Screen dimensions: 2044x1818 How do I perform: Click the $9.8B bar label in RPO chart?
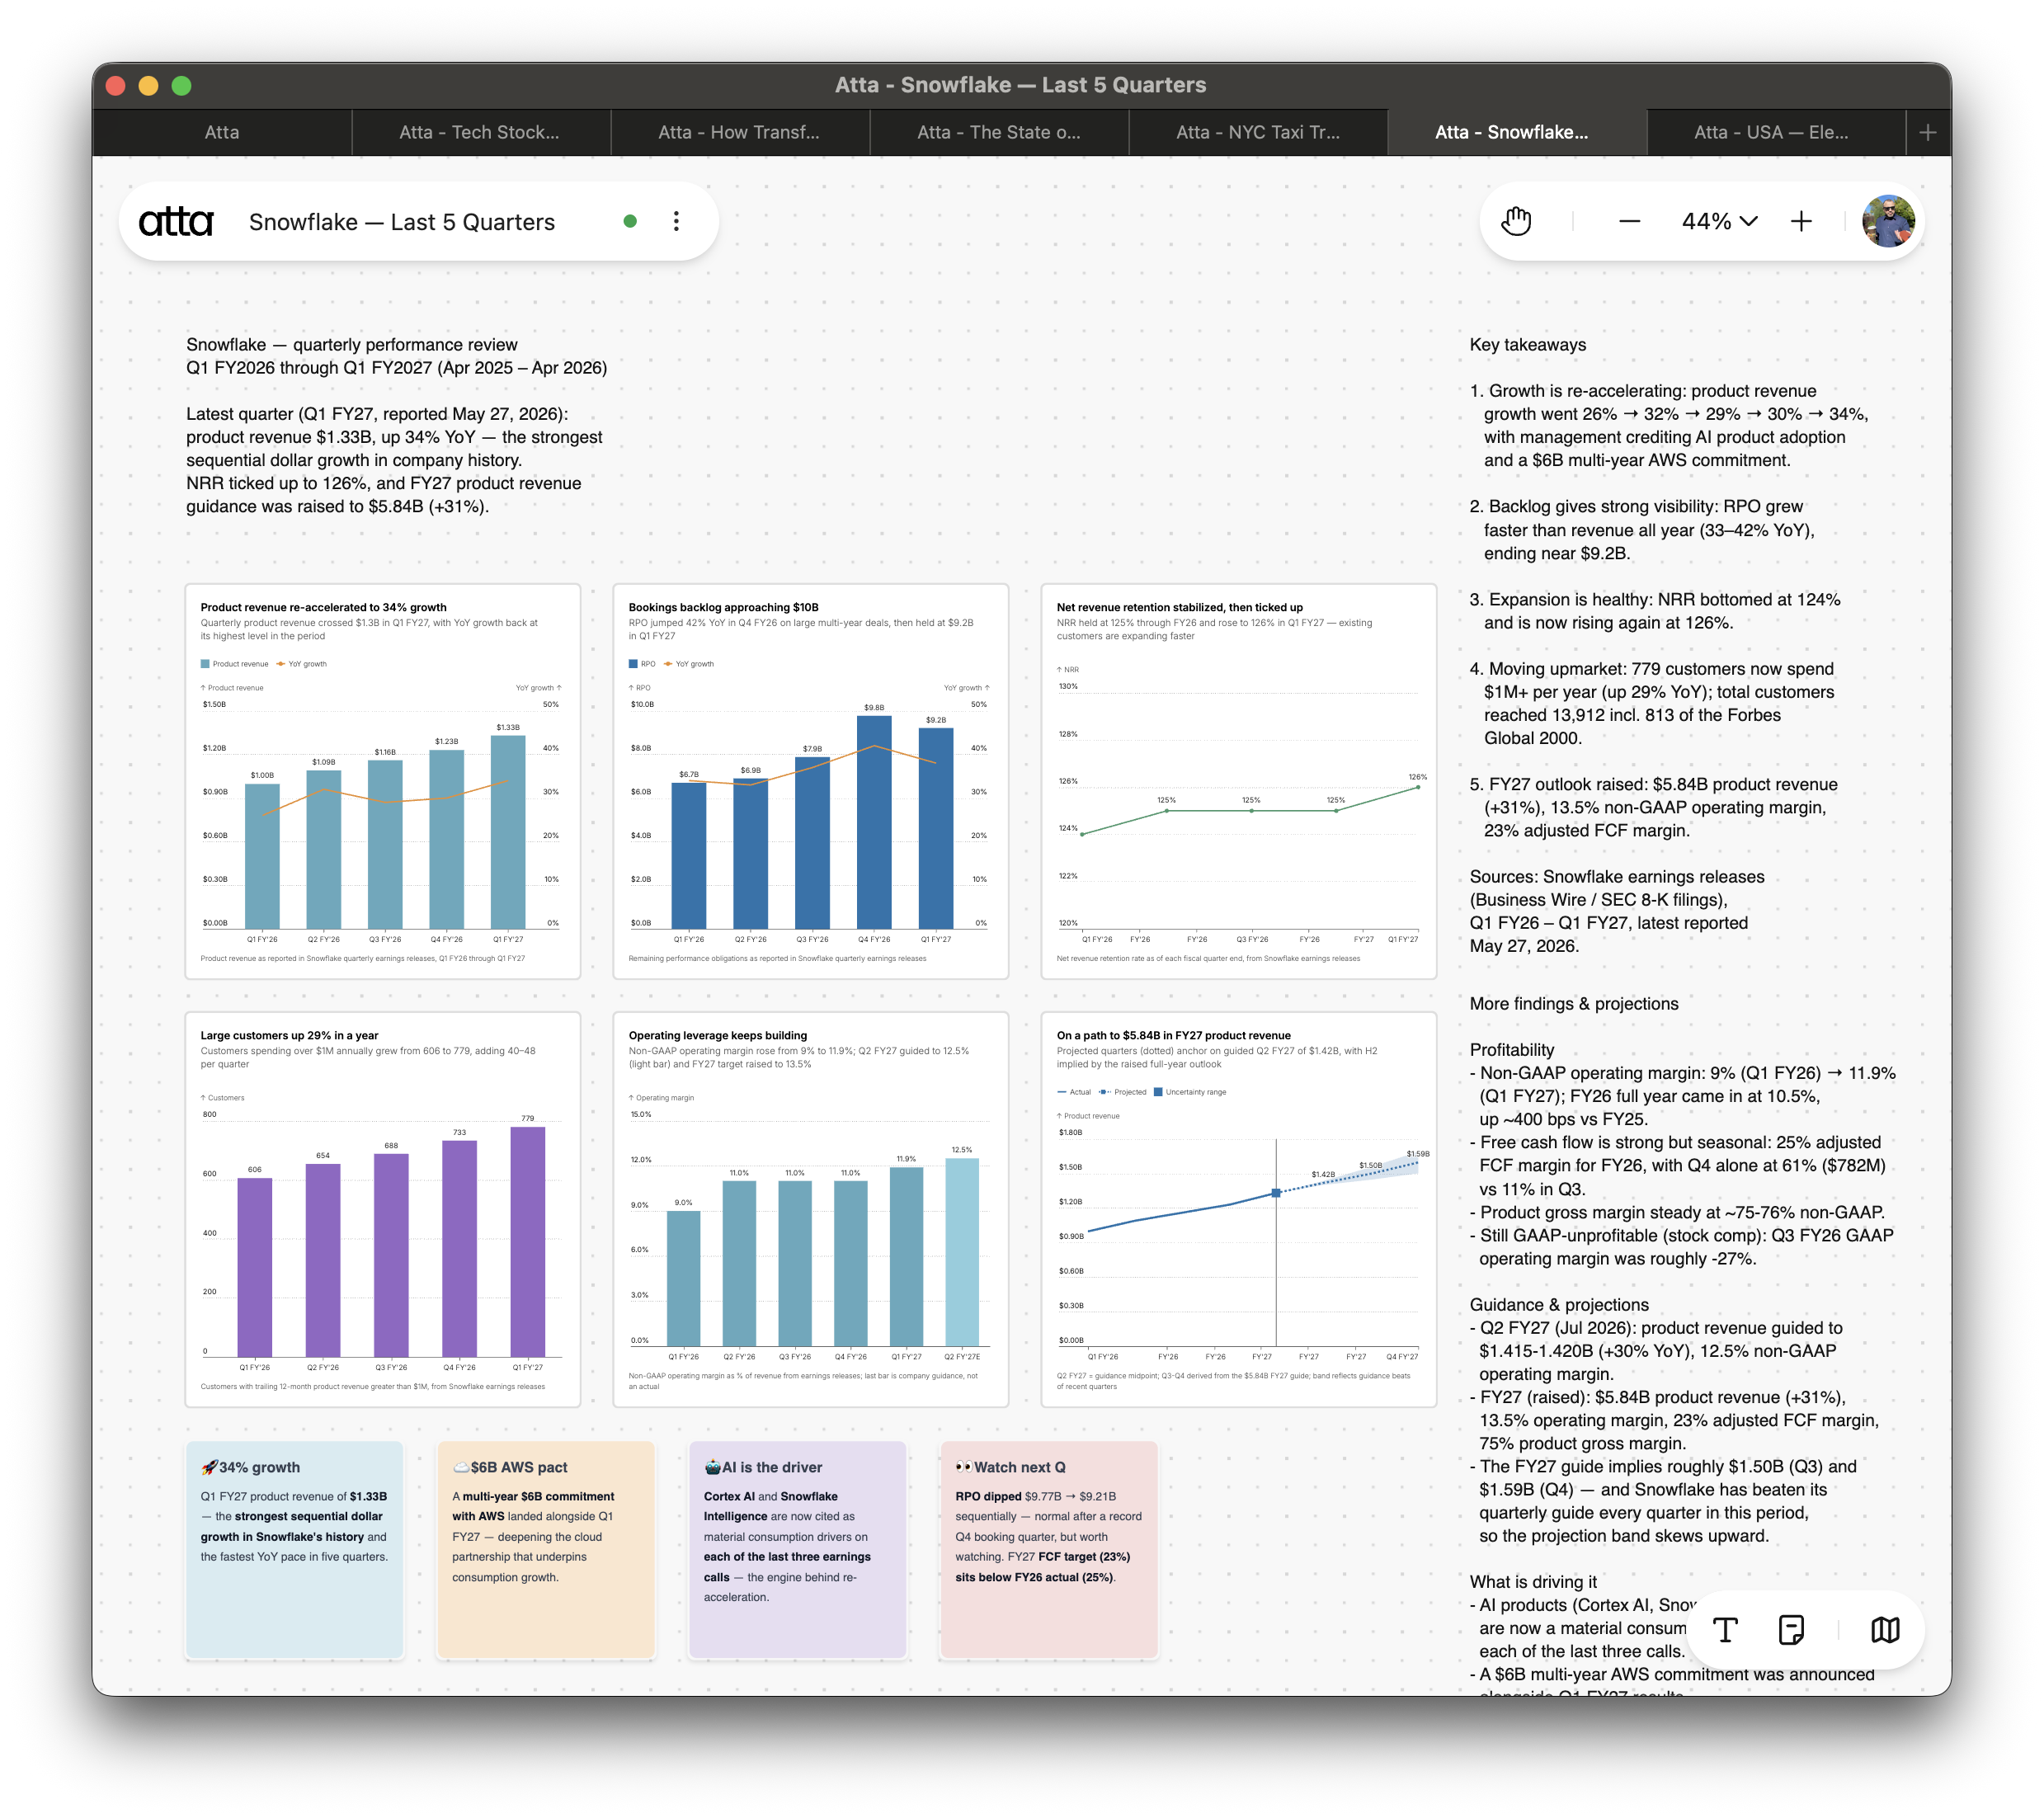(874, 708)
